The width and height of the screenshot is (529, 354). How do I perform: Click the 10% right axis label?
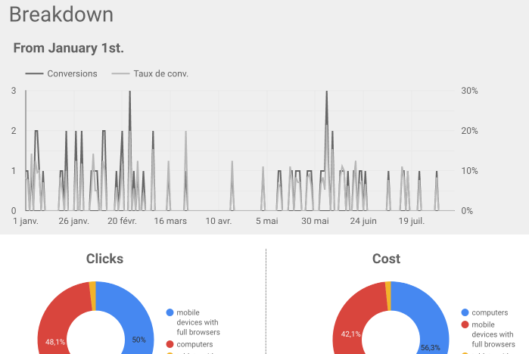tap(470, 171)
